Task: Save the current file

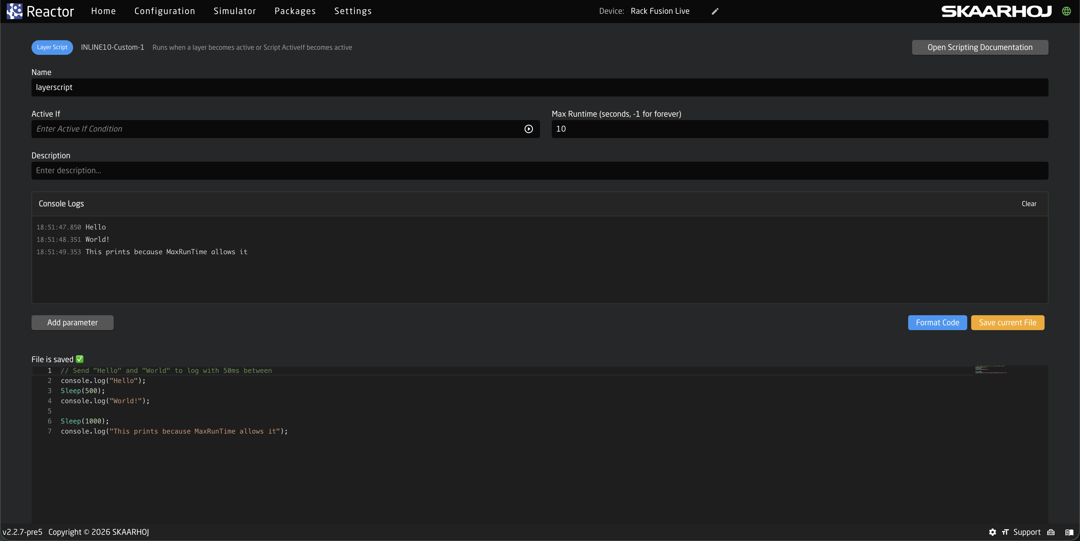Action: (1007, 323)
